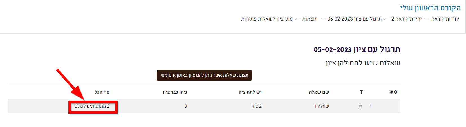Go to יחידות־הוראה breadcrumb
The width and height of the screenshot is (466, 127).
tap(445, 19)
